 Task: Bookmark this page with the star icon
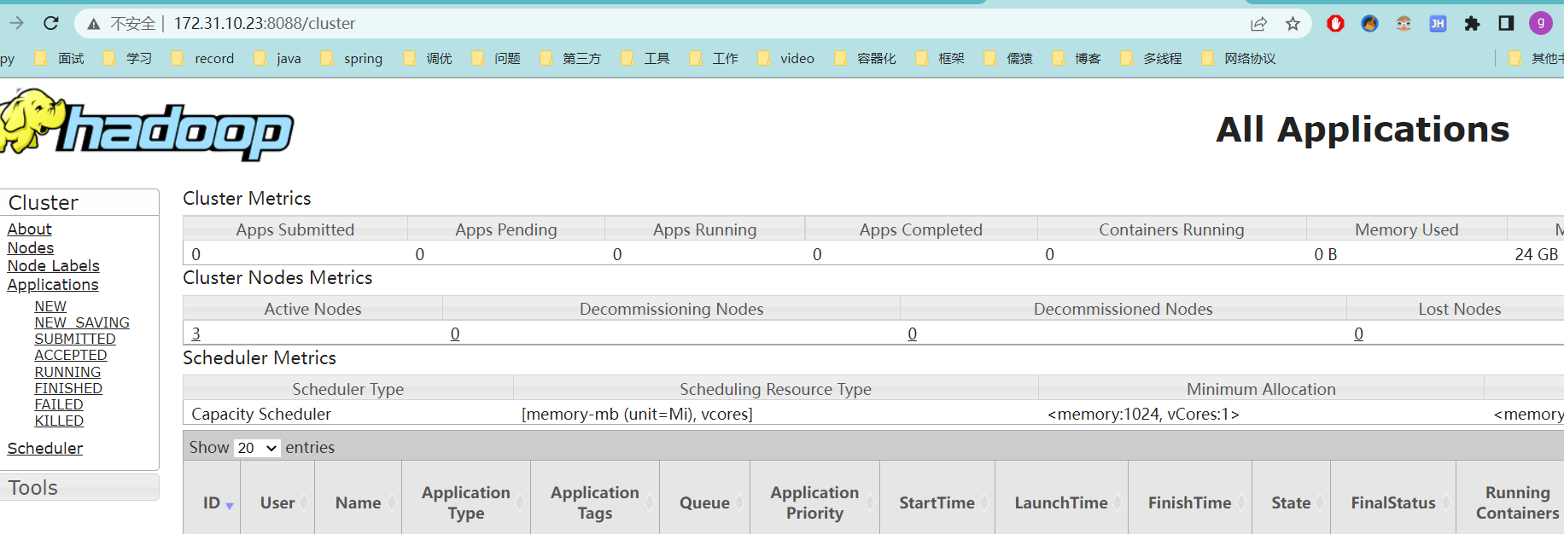1293,24
